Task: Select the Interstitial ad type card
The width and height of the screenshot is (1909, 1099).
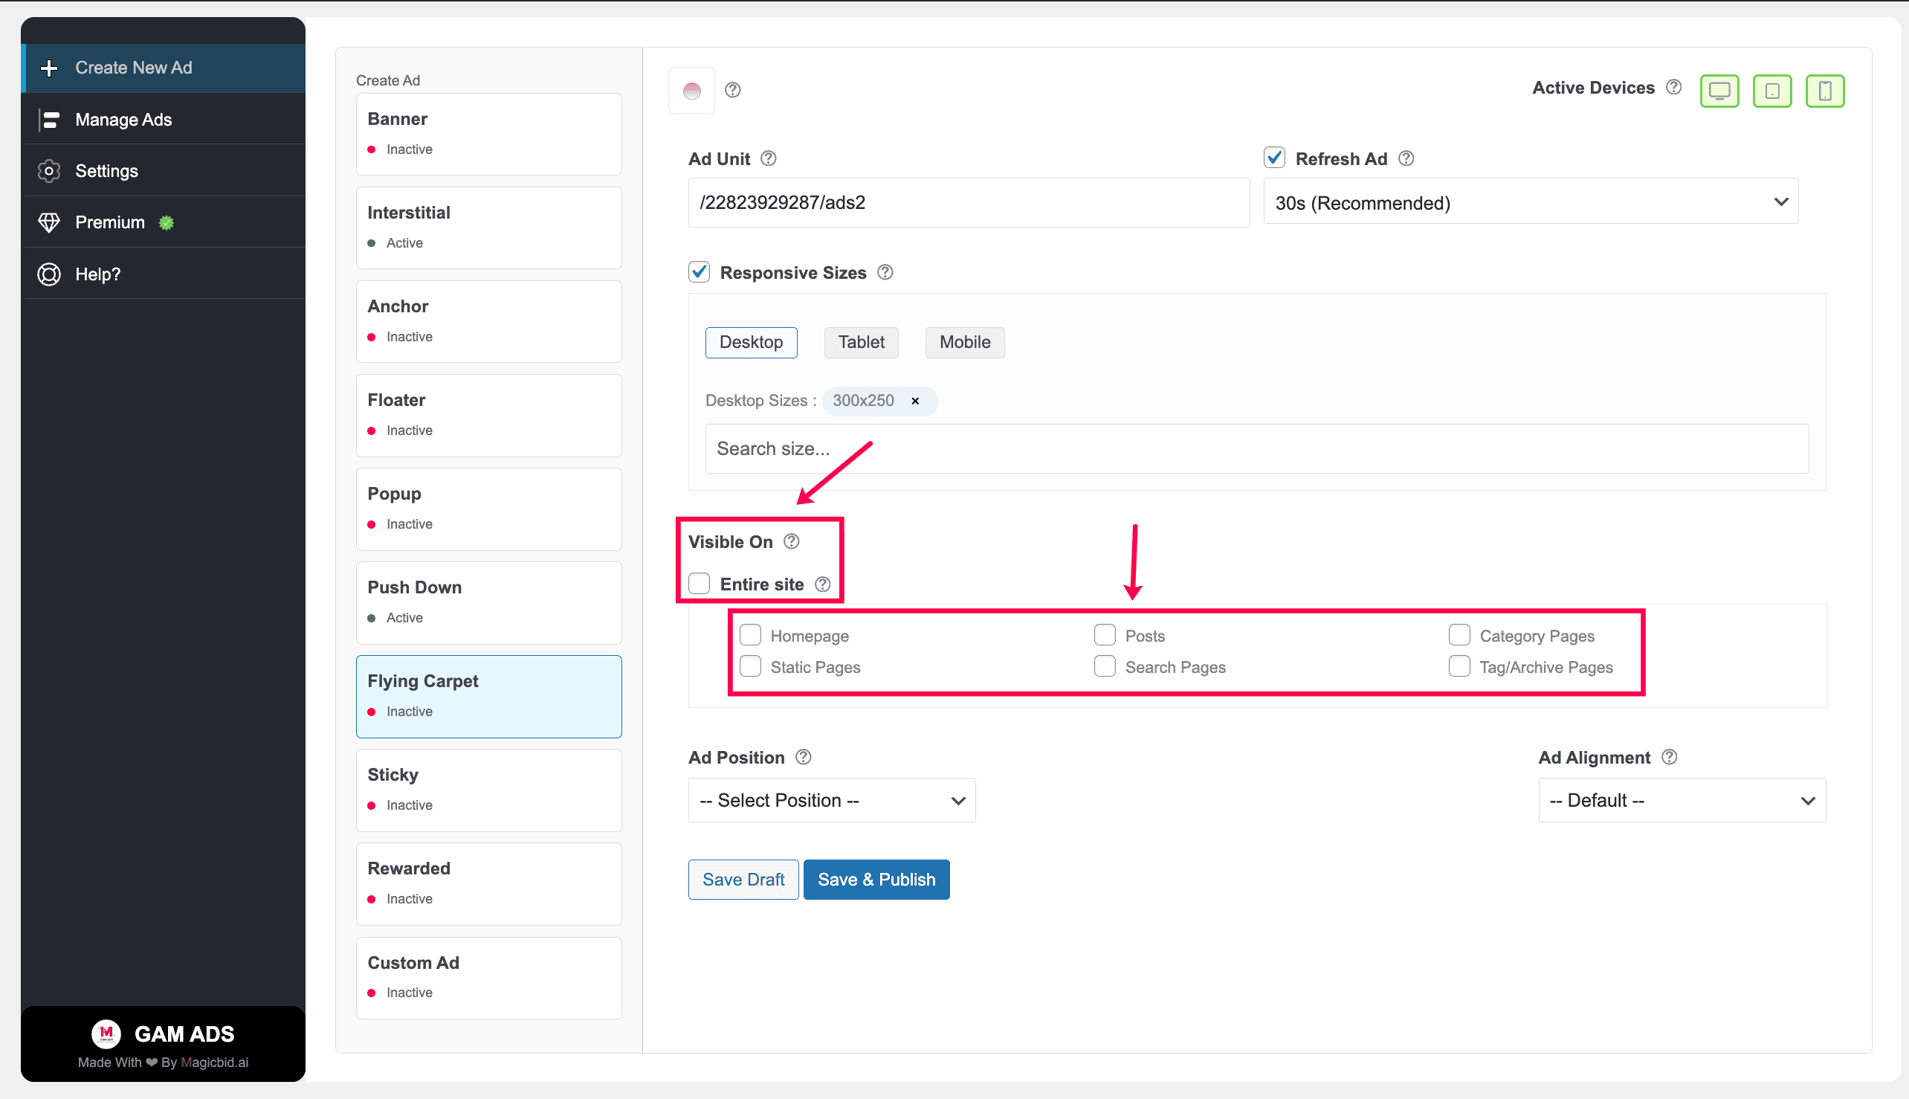Action: tap(489, 228)
